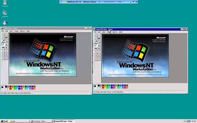Choose rectangular Select tool in winnt256.bmp Paint
Screen dimensions: 197x123
(x=99, y=35)
